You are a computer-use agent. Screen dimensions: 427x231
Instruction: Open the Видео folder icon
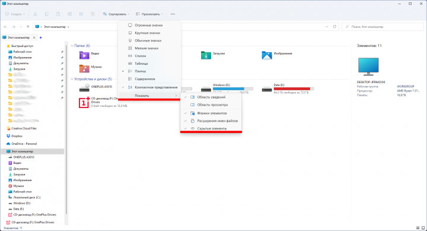[84, 55]
